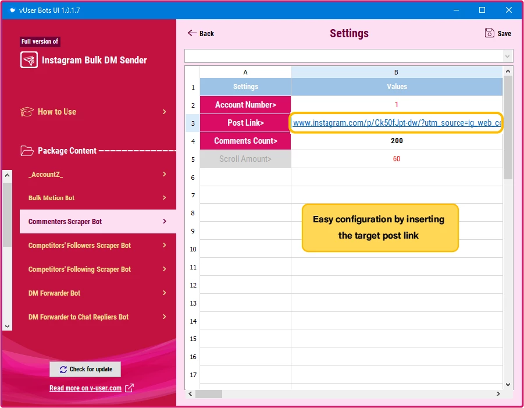Click the Post Link> label cell
Viewport: 524px width, 408px height.
coord(245,123)
